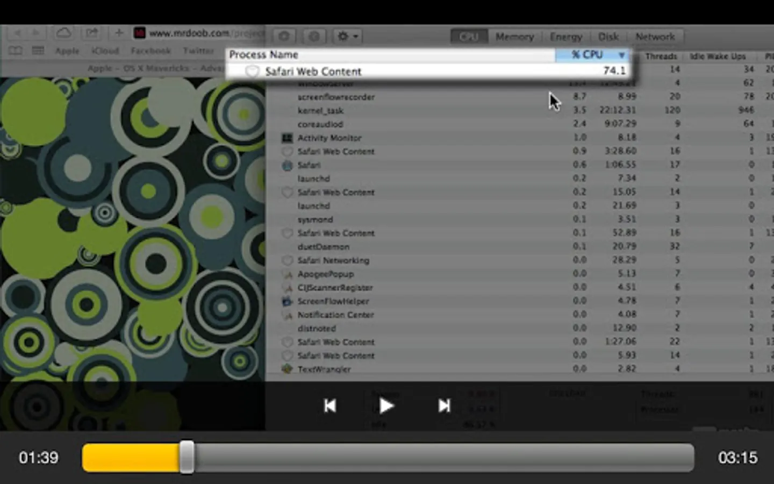
Task: Go back in Safari
Action: click(17, 33)
